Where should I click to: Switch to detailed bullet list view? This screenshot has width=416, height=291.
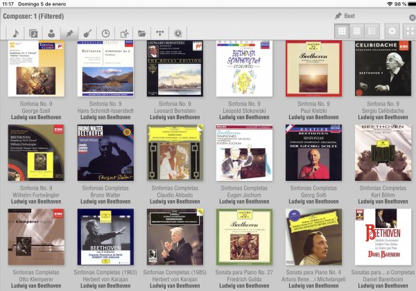[372, 31]
